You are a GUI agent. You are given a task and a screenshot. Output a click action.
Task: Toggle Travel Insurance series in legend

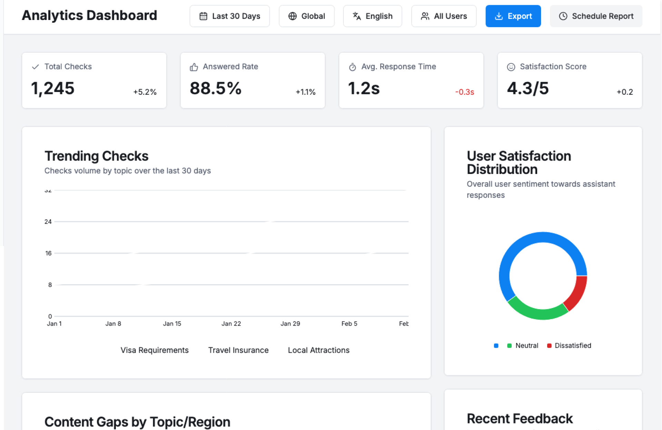(x=238, y=350)
